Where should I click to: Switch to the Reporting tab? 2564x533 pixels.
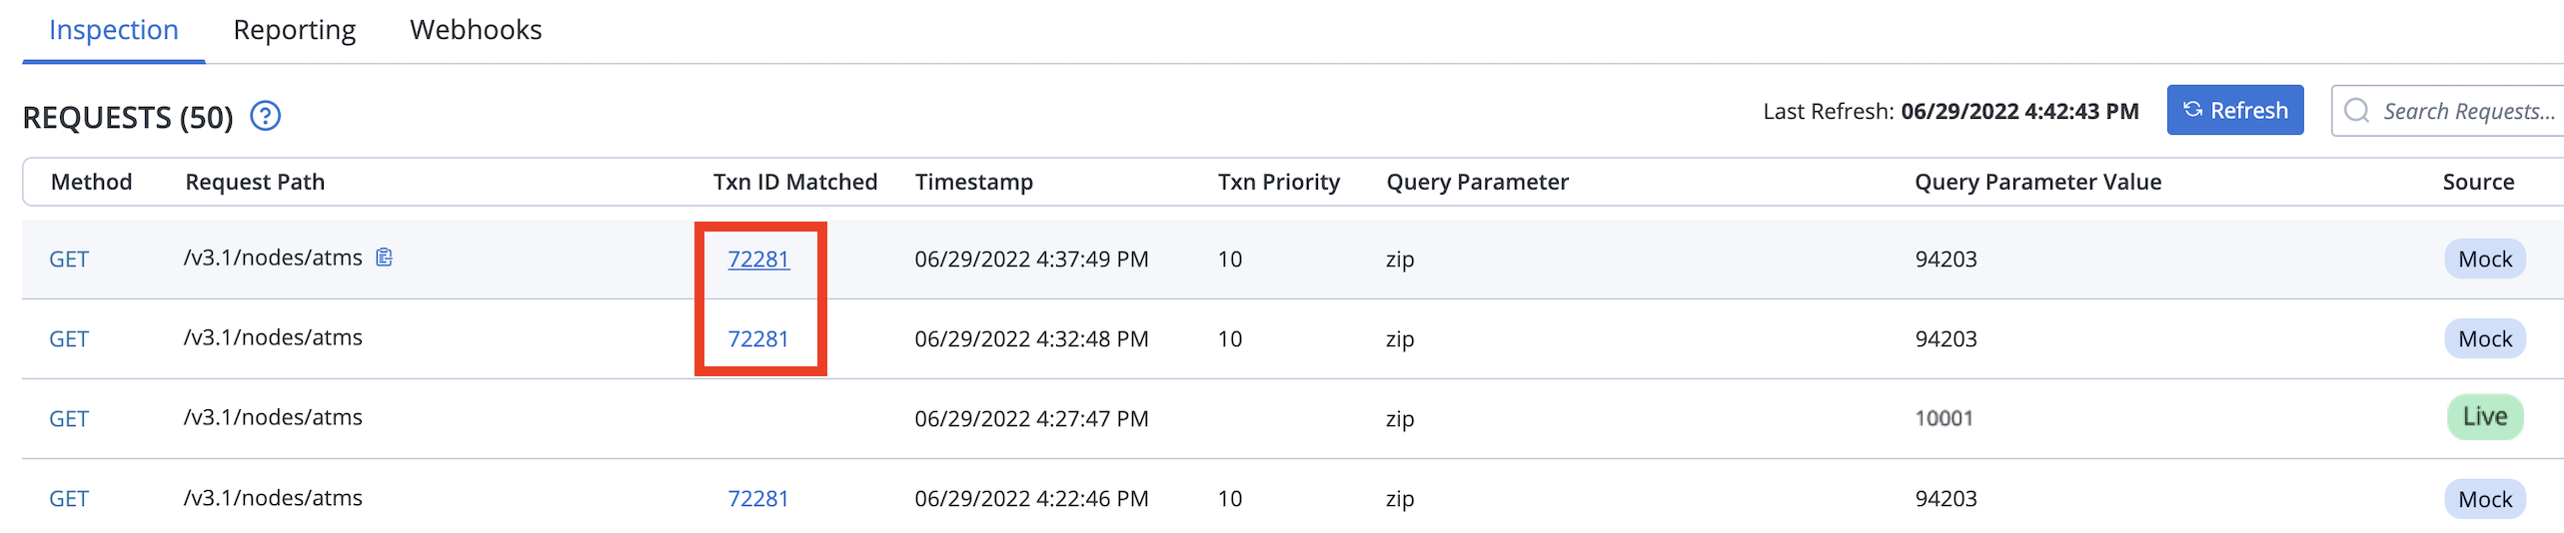pyautogui.click(x=294, y=30)
